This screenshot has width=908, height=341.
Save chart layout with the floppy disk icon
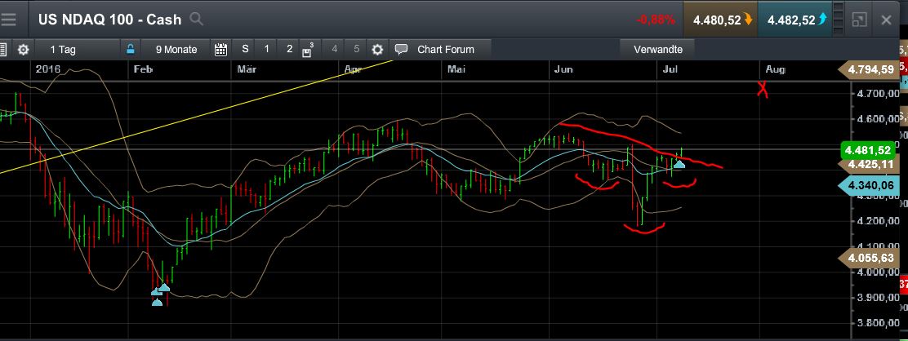[308, 50]
